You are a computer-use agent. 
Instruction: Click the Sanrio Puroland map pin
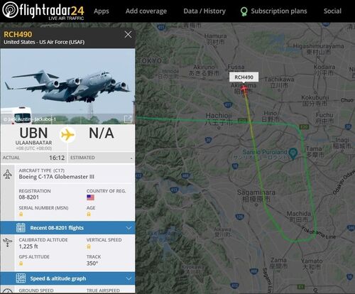click(293, 153)
